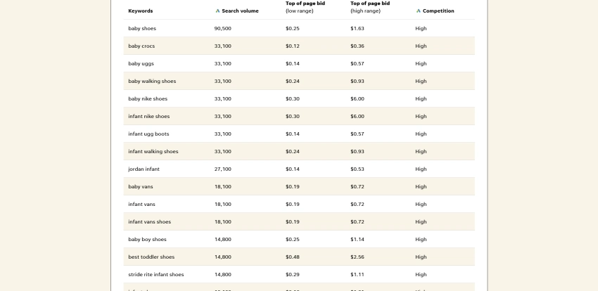Viewport: 598px width, 291px height.
Task: Select the "baby crocs" keyword cell
Action: (141, 46)
